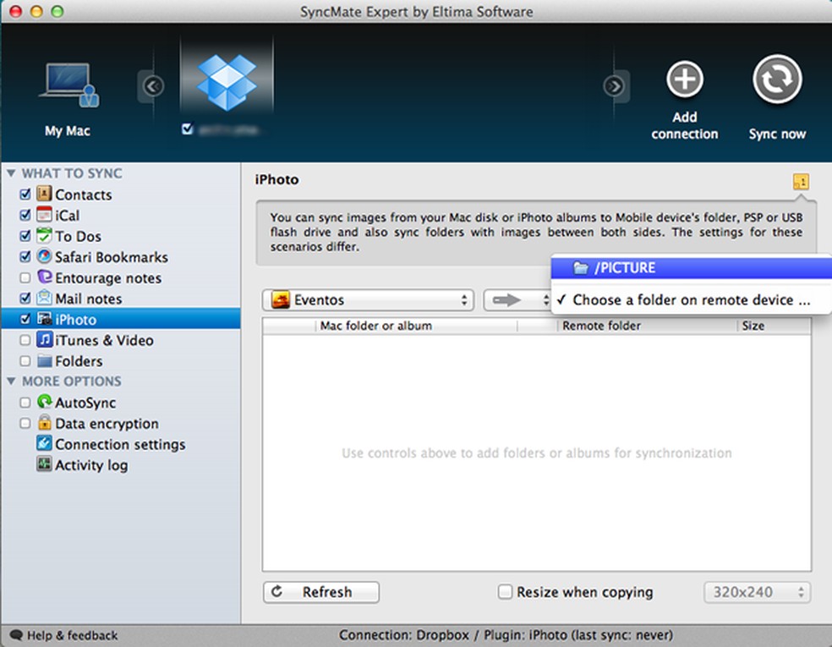
Task: Enable the iTunes & Video checkbox
Action: (25, 340)
